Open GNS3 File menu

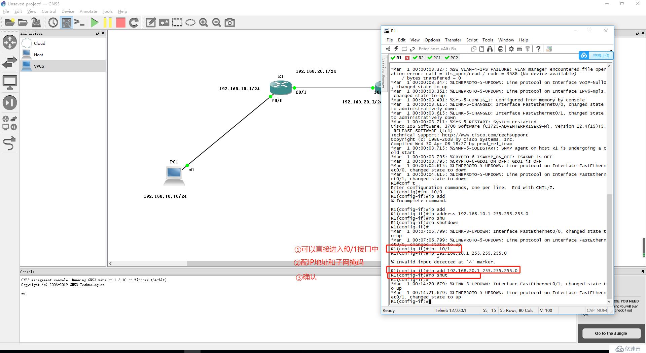[x=6, y=11]
